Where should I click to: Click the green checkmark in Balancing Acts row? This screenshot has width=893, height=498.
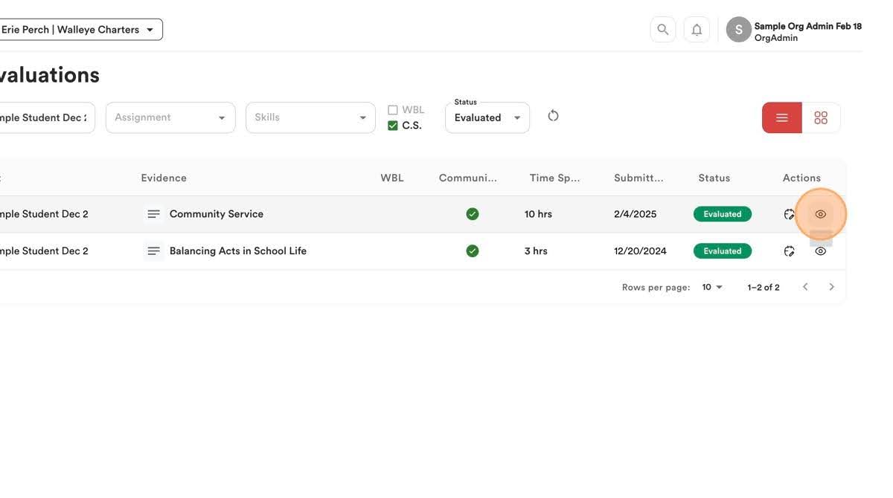point(473,251)
